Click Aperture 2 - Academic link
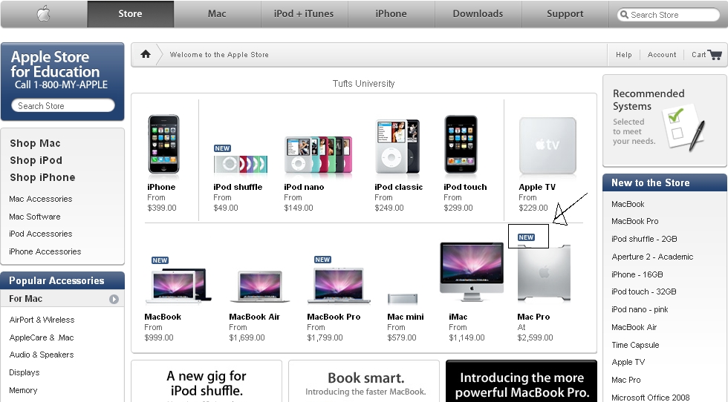Screen dimensions: 728x402 pos(652,257)
